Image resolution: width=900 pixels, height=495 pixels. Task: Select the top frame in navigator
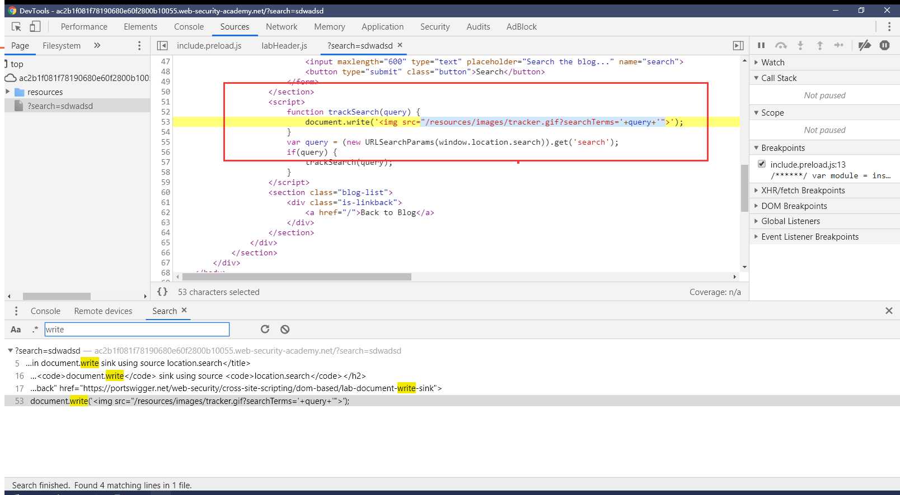point(17,64)
